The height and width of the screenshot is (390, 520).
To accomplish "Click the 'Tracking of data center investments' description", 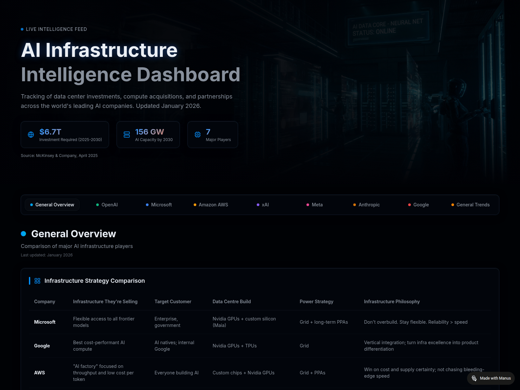I will [x=126, y=101].
